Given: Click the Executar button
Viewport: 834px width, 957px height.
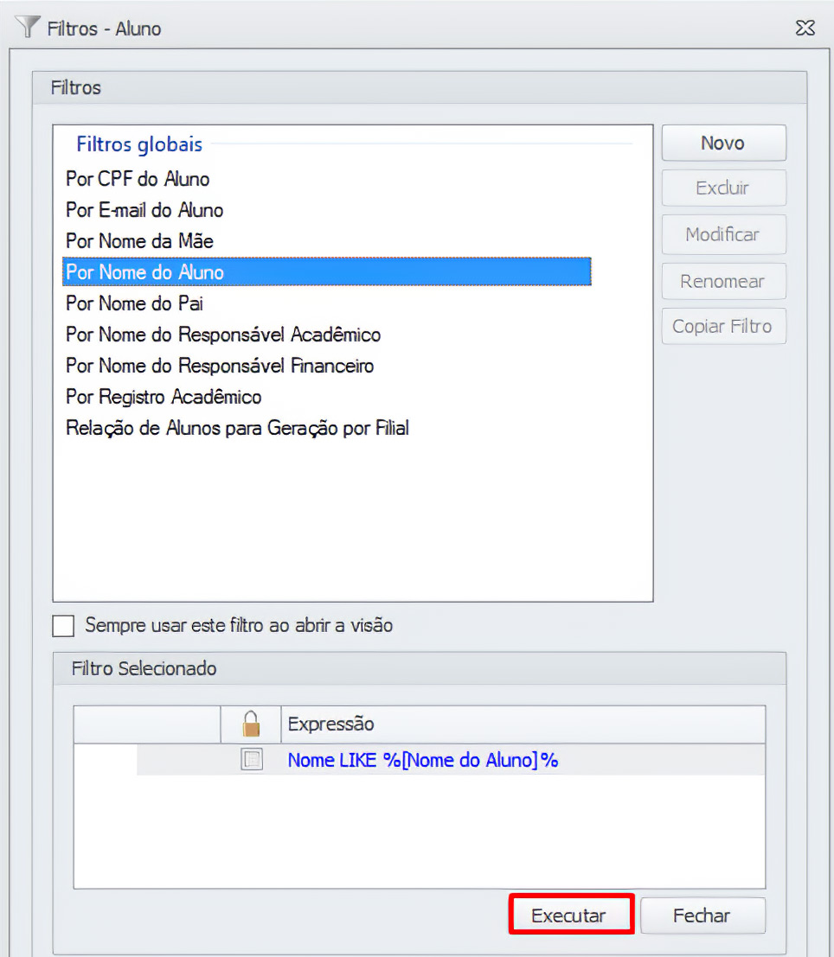Looking at the screenshot, I should point(568,916).
